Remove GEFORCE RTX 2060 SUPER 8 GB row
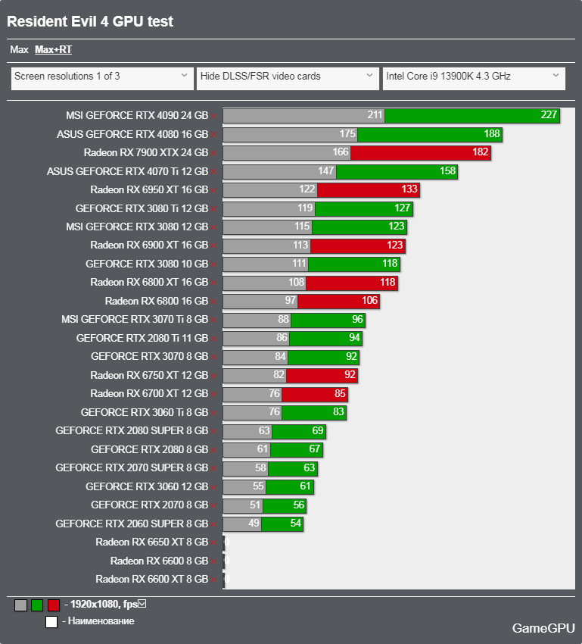 tap(213, 524)
